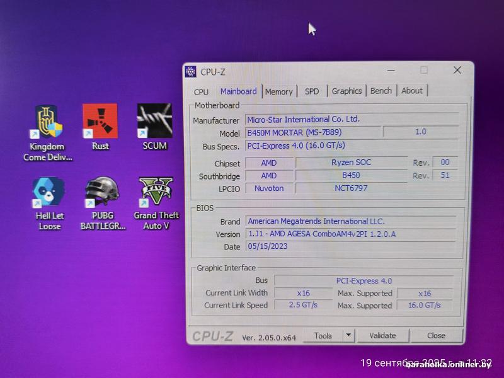Screen dimensions: 504x378
Task: Switch to the SPD tab
Action: pyautogui.click(x=312, y=91)
